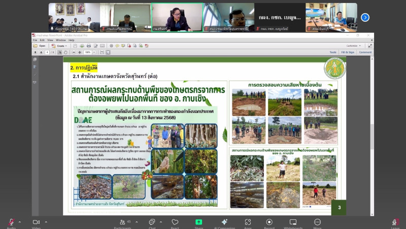Zoom out with the minus button
This screenshot has height=229, width=406.
[x=74, y=52]
